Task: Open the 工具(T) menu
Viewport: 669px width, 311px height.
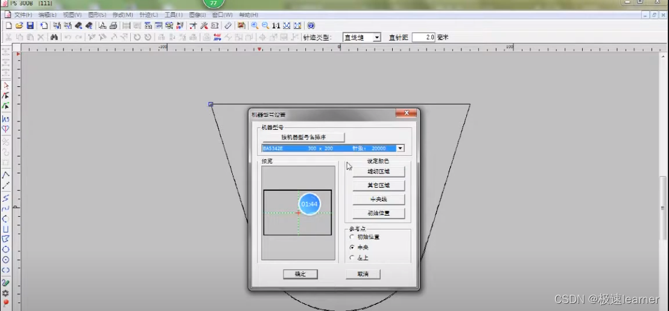Action: point(173,15)
